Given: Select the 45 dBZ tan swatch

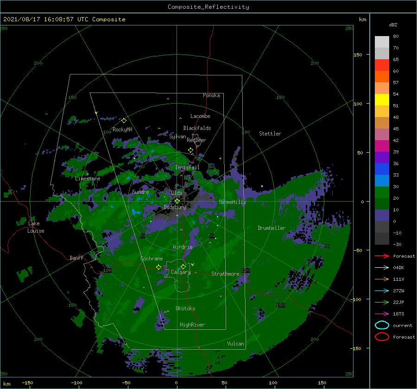Looking at the screenshot, I should coord(382,123).
